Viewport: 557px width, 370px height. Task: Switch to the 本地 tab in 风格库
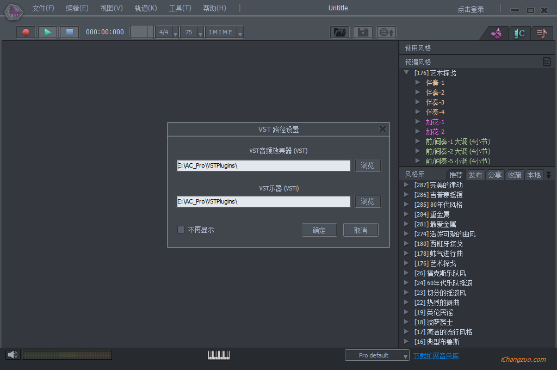point(534,175)
